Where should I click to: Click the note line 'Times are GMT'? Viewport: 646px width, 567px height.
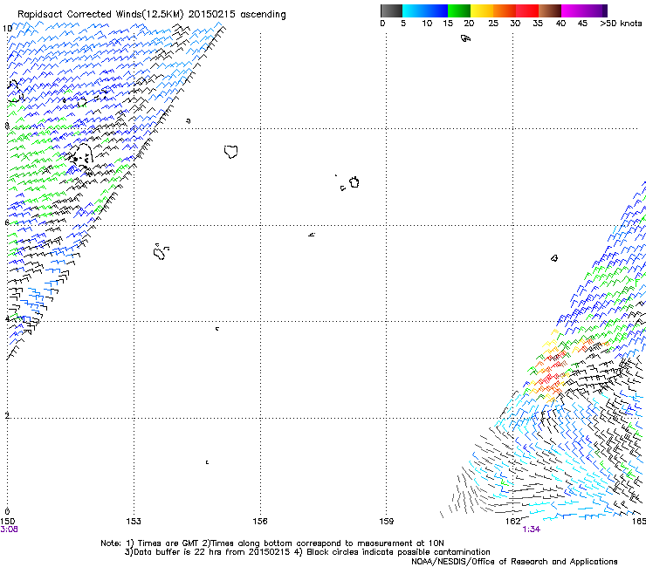tap(168, 543)
